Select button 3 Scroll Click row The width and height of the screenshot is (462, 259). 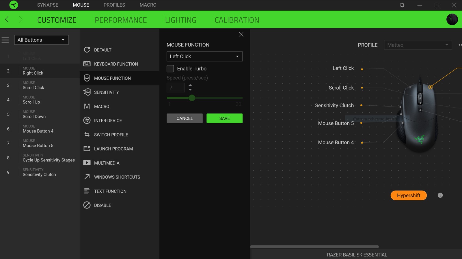(x=40, y=85)
